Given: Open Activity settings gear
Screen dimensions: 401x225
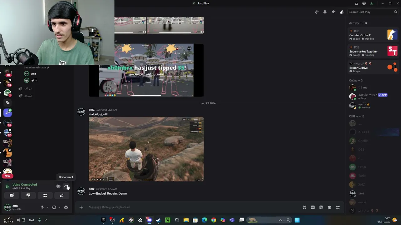Looking at the screenshot, I should coord(366,23).
